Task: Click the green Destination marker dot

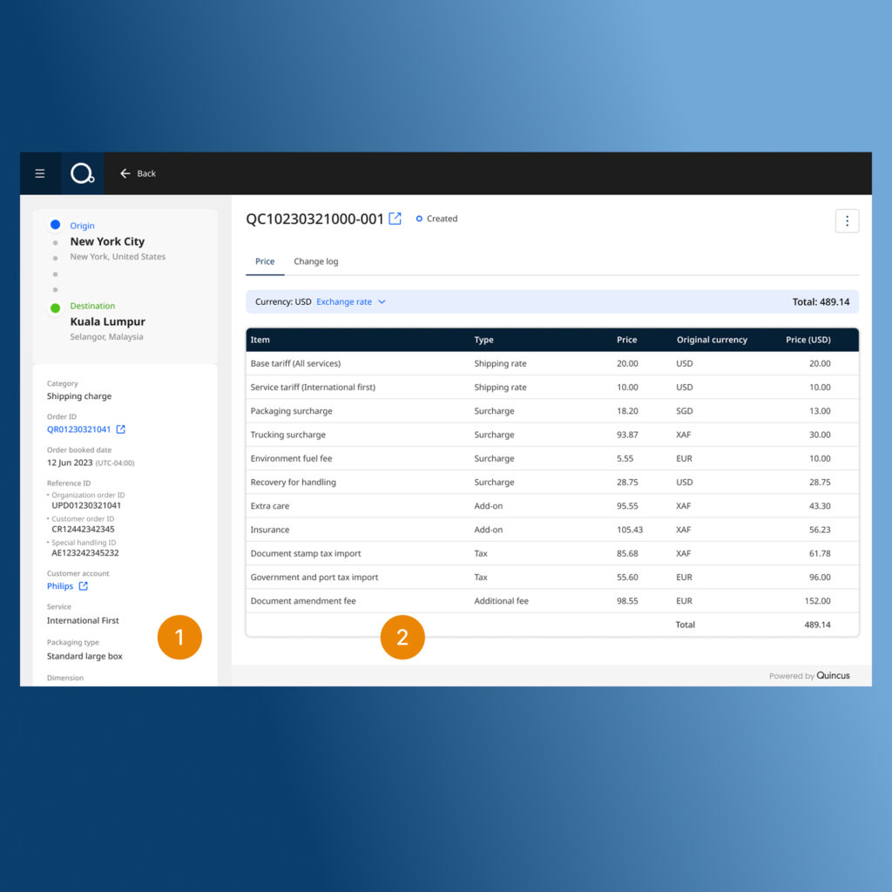Action: tap(55, 307)
